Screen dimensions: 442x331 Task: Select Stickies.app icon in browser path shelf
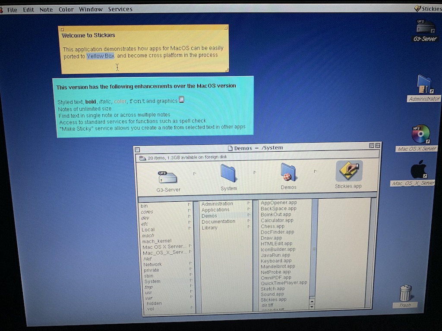point(349,172)
